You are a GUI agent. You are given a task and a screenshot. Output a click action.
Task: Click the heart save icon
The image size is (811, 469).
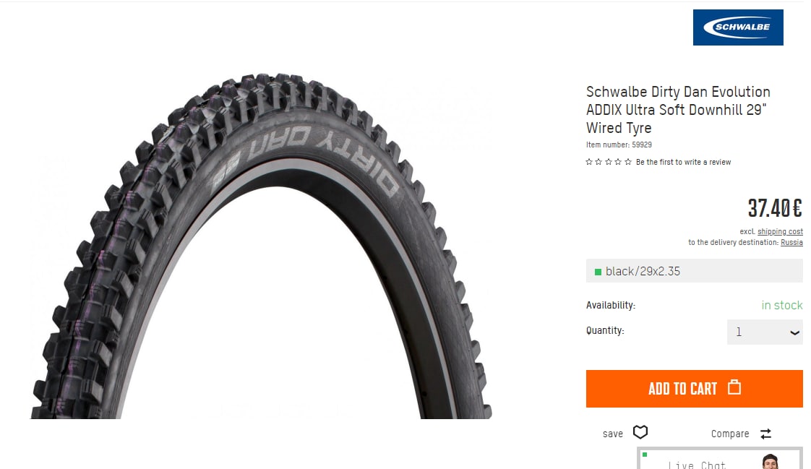[x=640, y=432]
